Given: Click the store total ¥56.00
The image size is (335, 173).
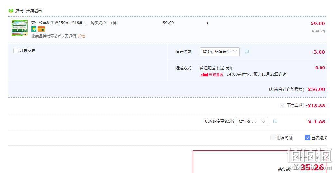Looking at the screenshot, I should 316,89.
